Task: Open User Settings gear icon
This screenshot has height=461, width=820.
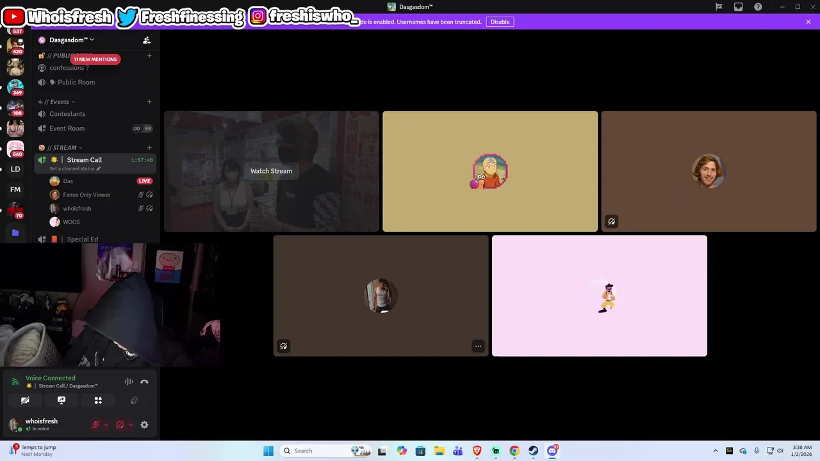Action: pyautogui.click(x=144, y=425)
